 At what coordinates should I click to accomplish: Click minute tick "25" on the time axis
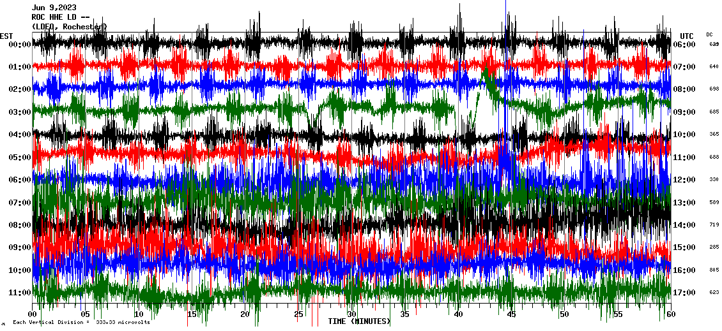coord(298,314)
